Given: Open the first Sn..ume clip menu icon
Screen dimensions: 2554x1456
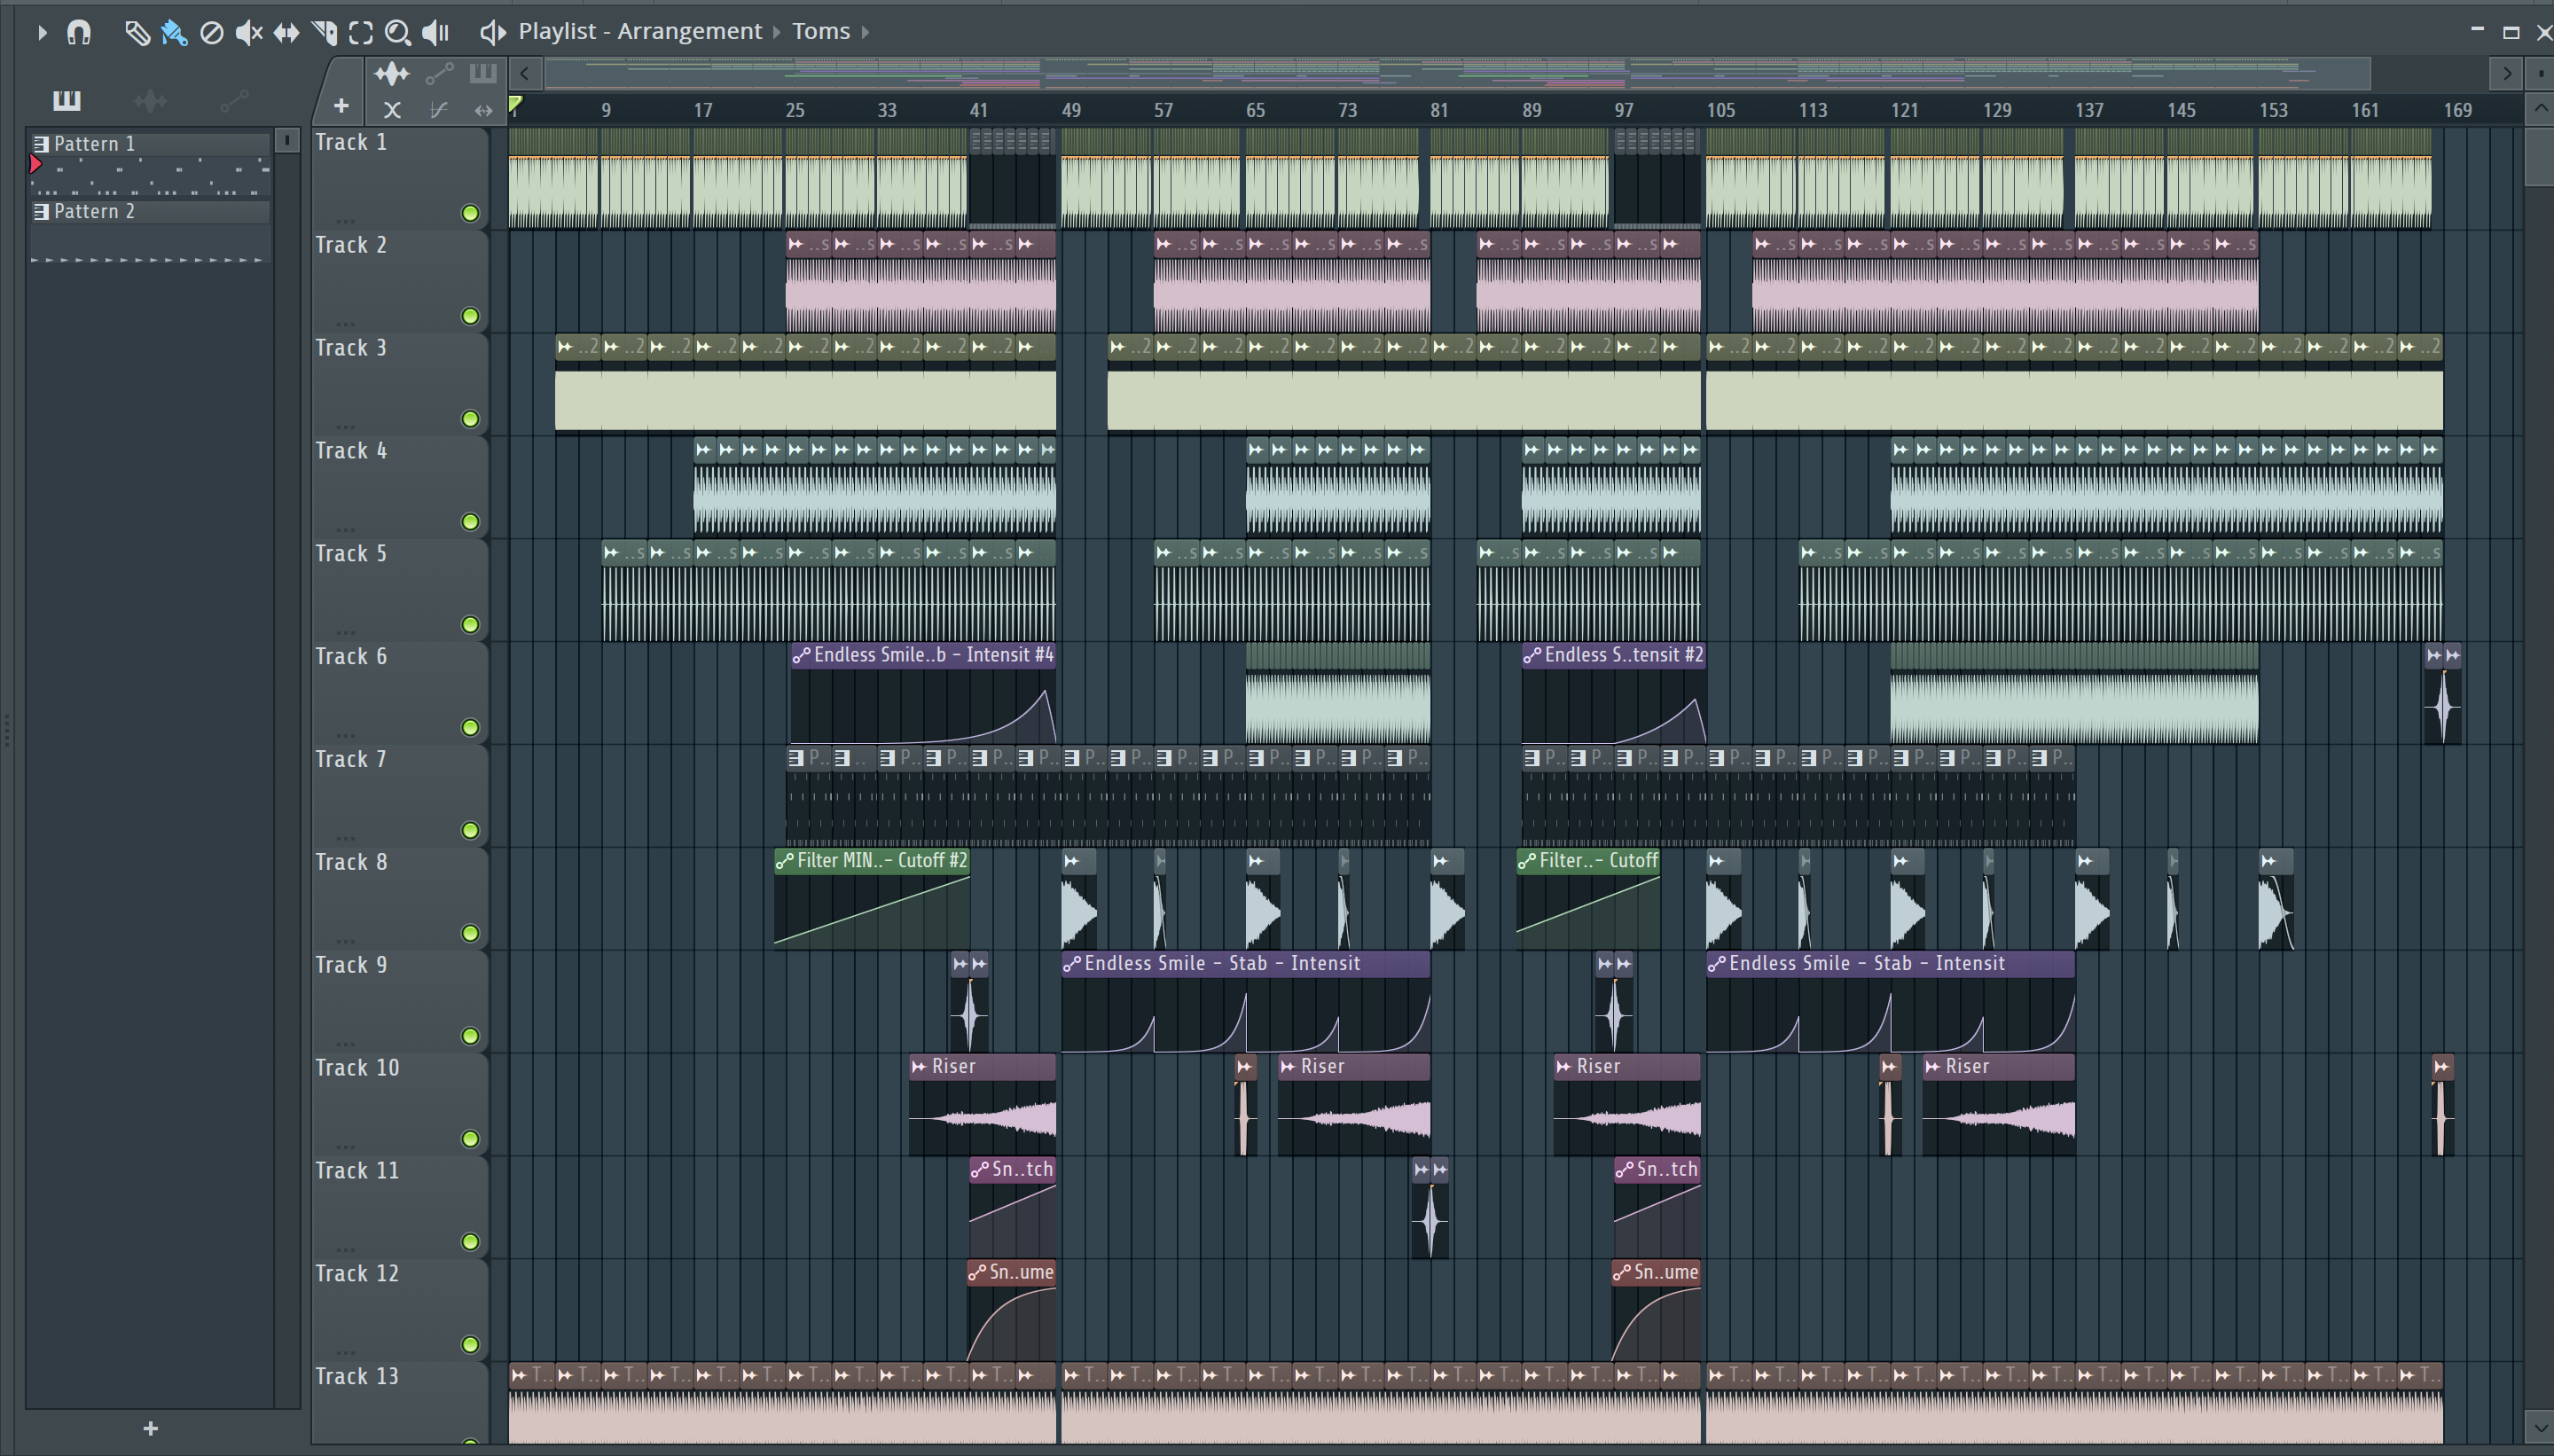Looking at the screenshot, I should (977, 1273).
